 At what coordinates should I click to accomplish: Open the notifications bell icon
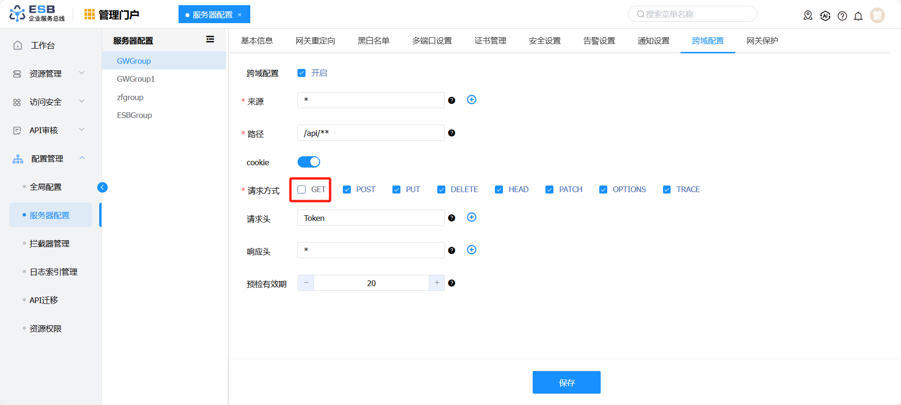pos(858,16)
